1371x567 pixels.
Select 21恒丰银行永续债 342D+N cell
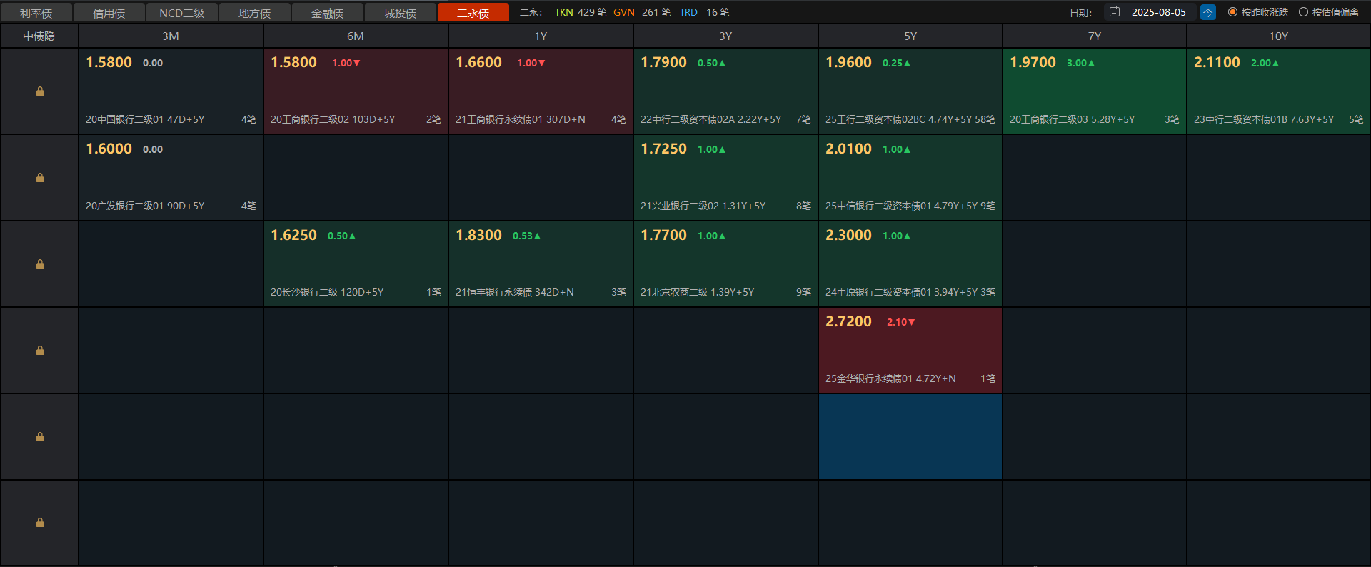[x=541, y=264]
